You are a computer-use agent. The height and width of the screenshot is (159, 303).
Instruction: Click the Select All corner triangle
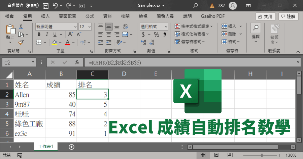pyautogui.click(x=9, y=75)
